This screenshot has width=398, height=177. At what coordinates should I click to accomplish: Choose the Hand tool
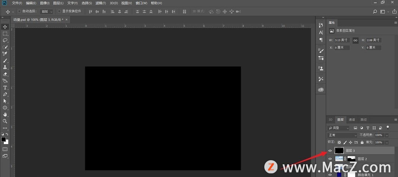[x=5, y=115]
